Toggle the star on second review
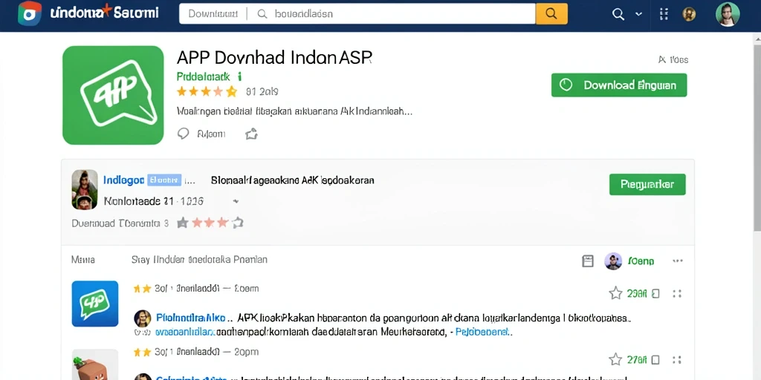Viewport: 761px width, 380px height. pos(615,359)
